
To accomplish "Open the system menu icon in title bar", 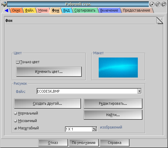I will point(4,4).
